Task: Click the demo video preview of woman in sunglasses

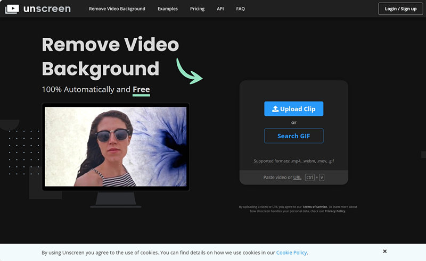Action: [x=116, y=147]
